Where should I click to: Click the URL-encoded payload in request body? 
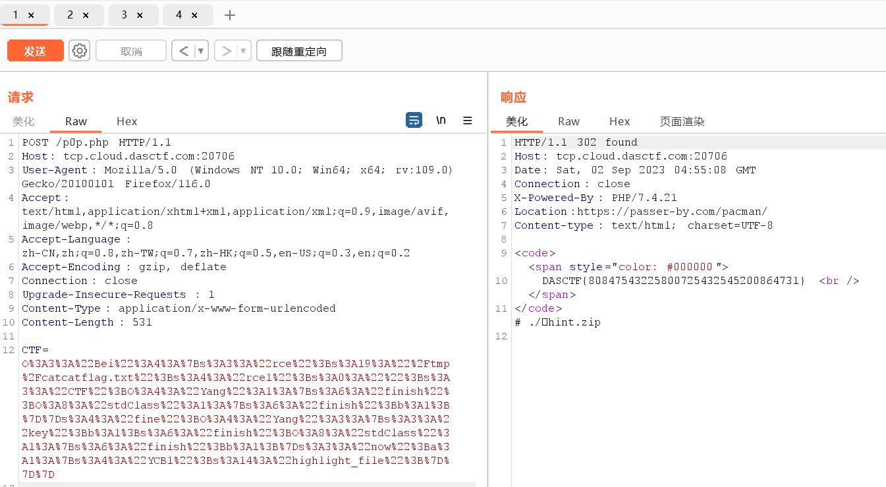pos(236,419)
